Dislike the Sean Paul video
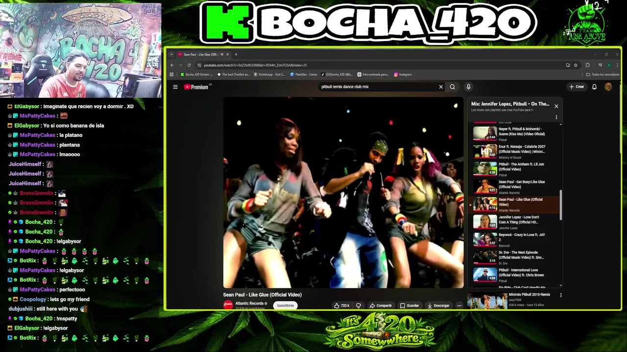The image size is (627, 352). click(359, 306)
